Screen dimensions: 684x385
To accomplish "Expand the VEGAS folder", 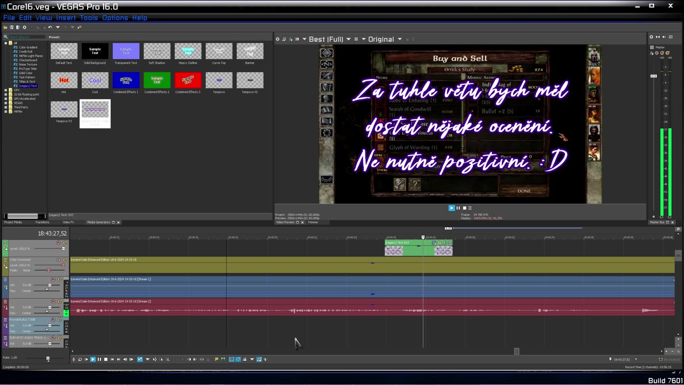I will point(5,103).
